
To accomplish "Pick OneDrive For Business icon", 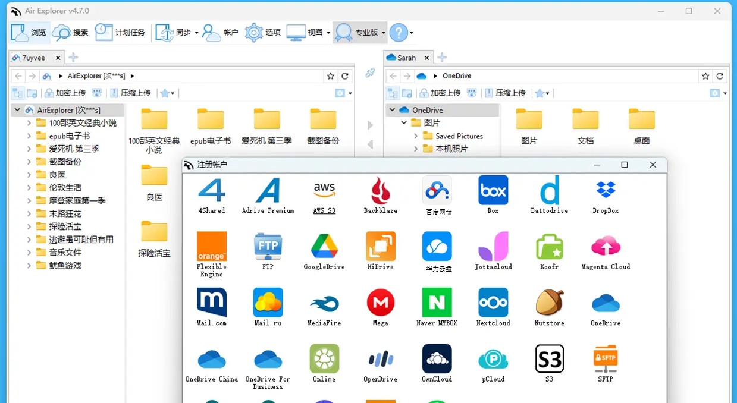I will pos(268,358).
